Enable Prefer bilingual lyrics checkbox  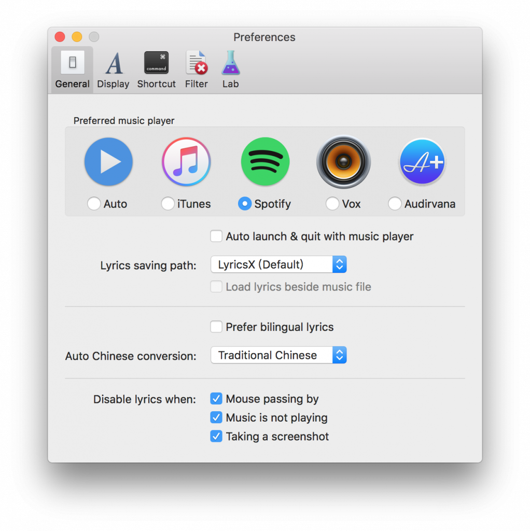[x=216, y=327]
